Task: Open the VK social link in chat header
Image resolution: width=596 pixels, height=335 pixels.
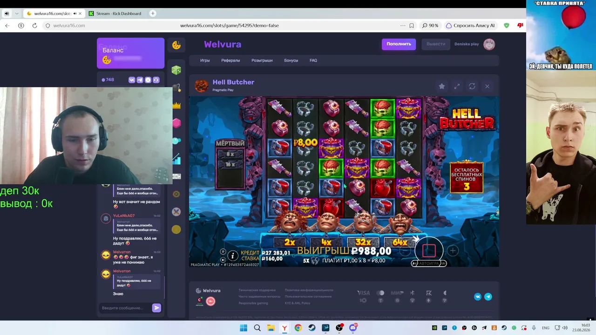Action: [132, 80]
